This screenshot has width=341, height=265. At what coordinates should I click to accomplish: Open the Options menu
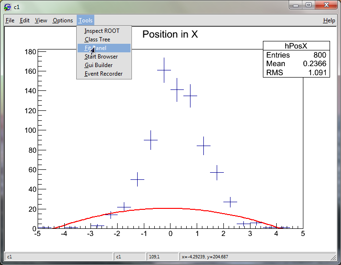tap(63, 20)
